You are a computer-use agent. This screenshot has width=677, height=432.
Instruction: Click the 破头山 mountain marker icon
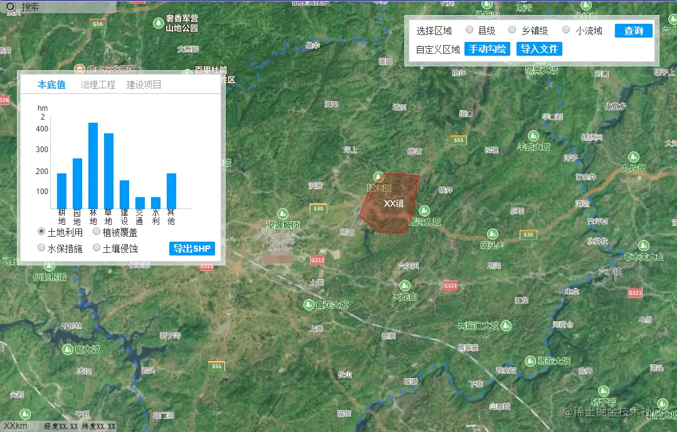click(x=492, y=234)
